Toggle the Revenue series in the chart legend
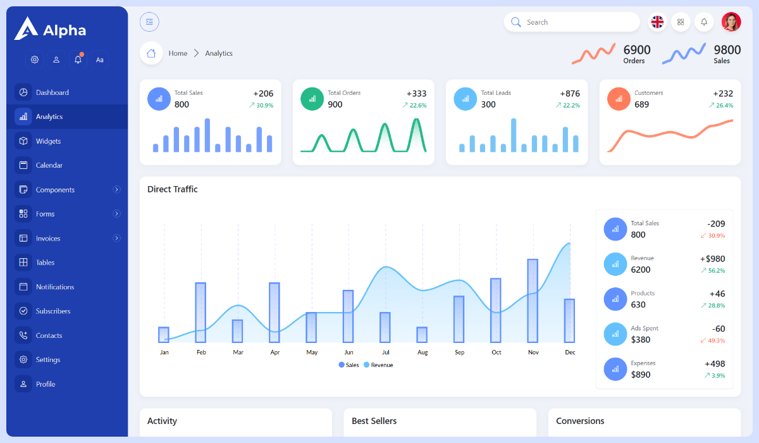 click(x=378, y=364)
